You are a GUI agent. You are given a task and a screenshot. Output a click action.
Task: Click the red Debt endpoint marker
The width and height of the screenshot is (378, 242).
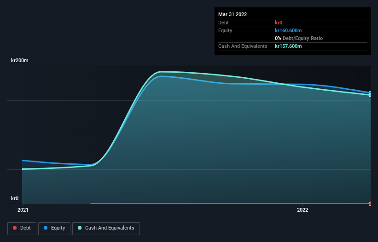[x=370, y=204]
